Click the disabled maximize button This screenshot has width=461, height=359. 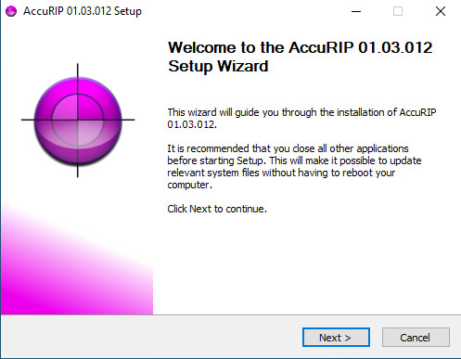click(398, 11)
